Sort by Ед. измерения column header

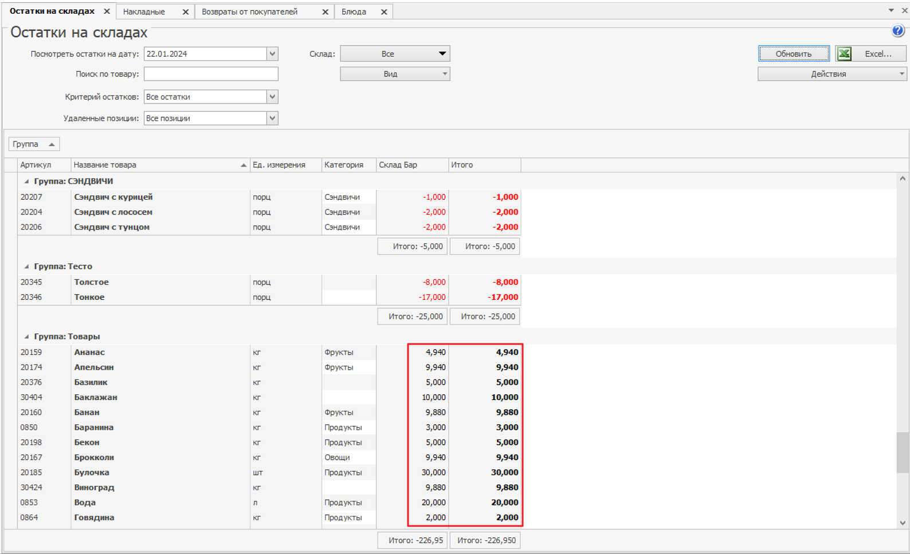(286, 165)
